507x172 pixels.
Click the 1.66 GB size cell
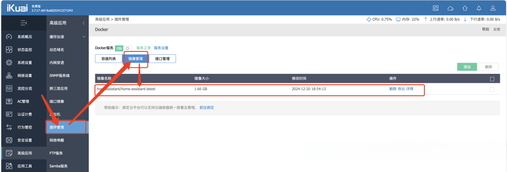coord(201,89)
